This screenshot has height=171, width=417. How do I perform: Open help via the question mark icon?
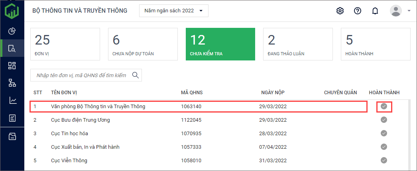[x=358, y=11]
